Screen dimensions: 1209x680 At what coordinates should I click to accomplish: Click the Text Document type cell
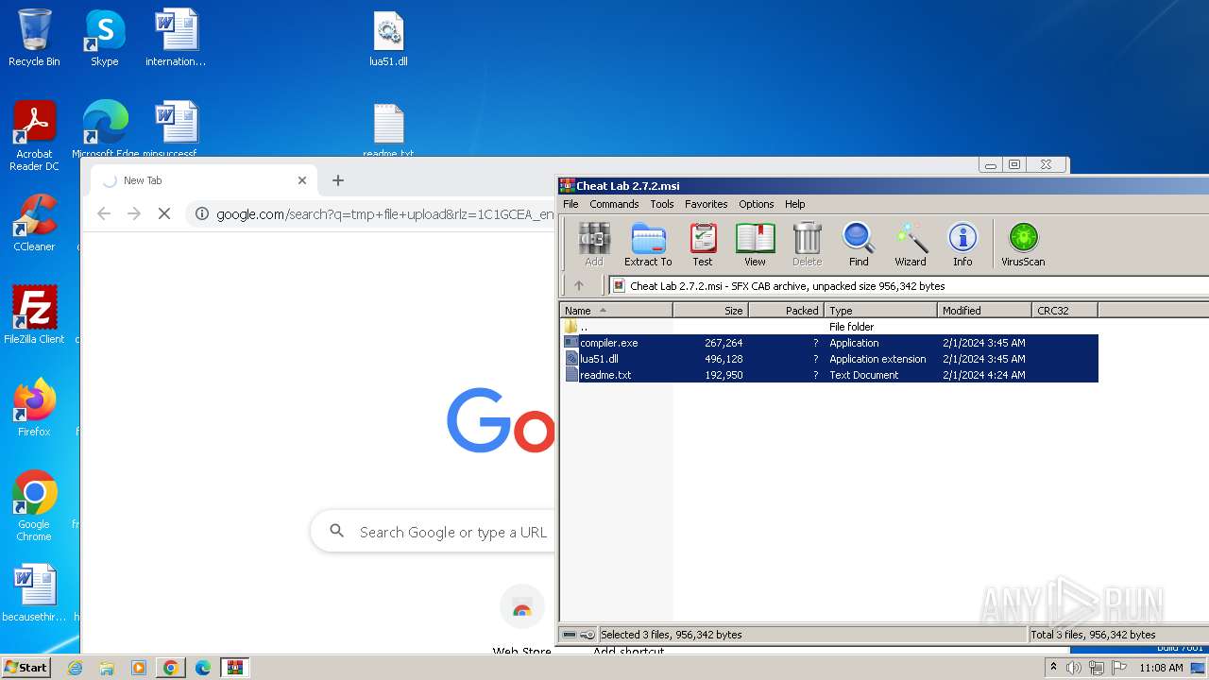863,375
